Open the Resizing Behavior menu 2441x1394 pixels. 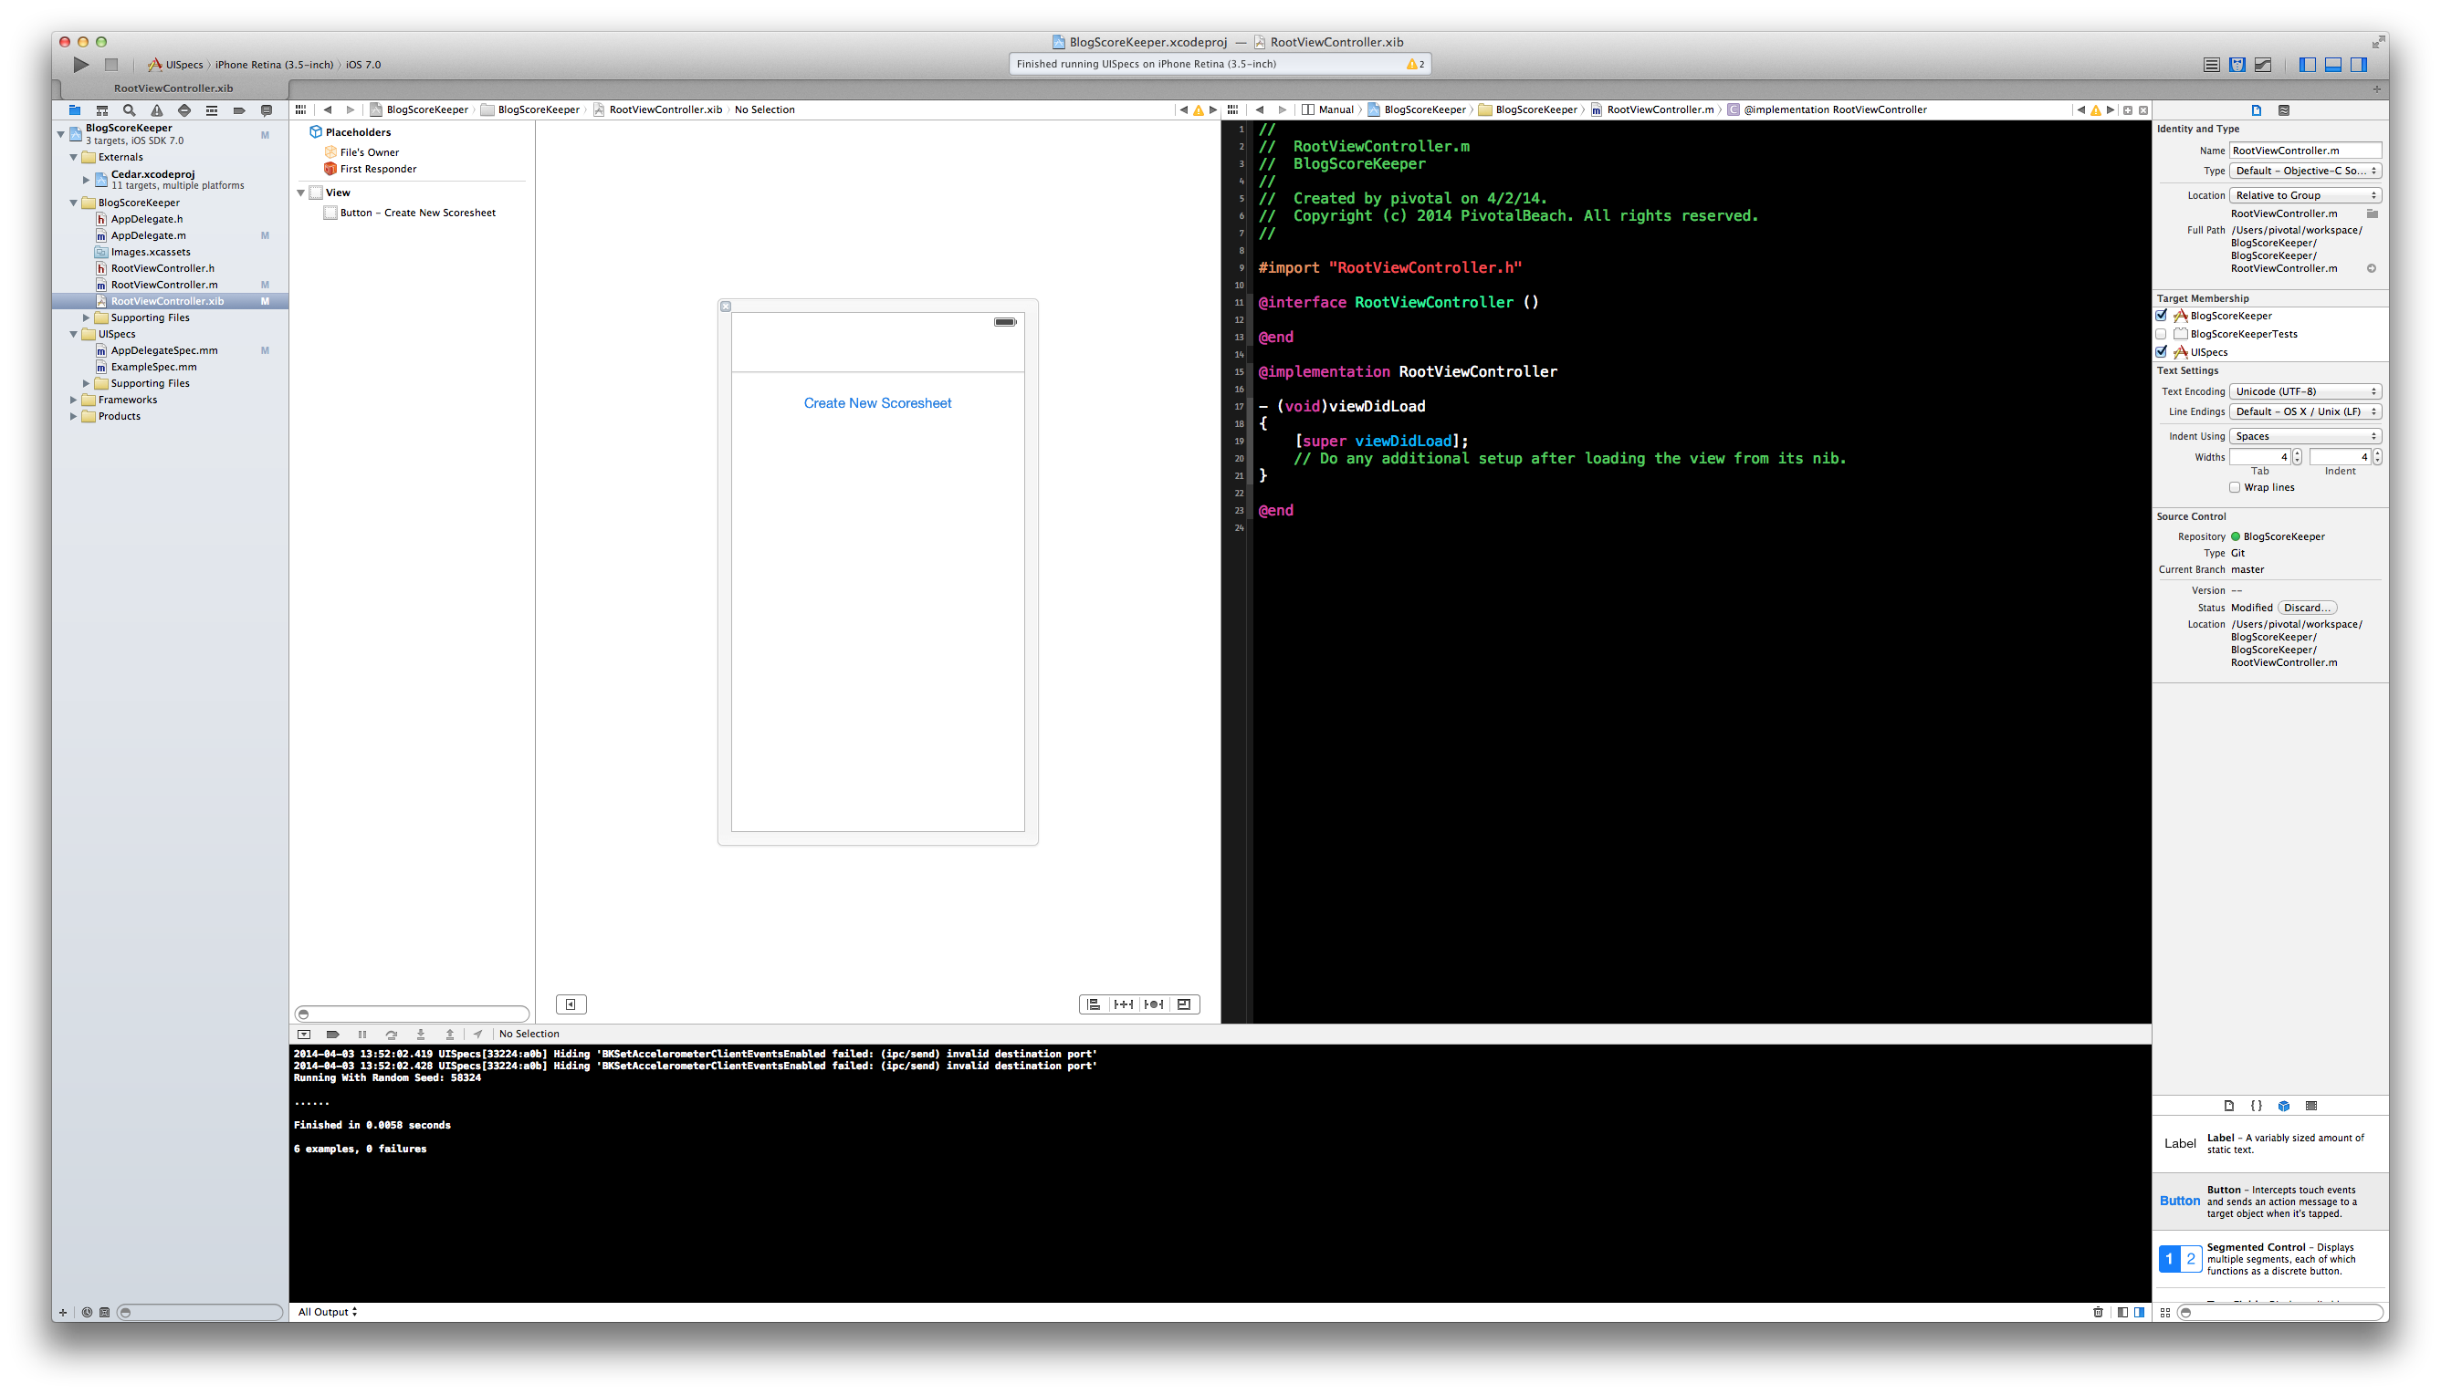tap(1185, 1004)
